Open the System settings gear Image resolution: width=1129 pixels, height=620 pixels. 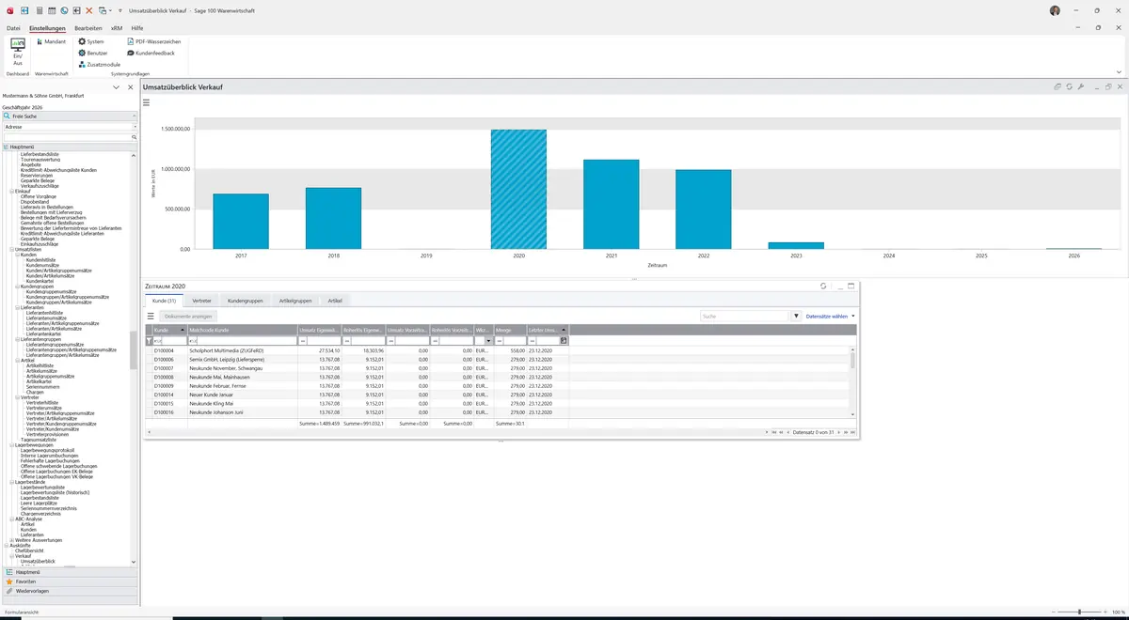[91, 42]
